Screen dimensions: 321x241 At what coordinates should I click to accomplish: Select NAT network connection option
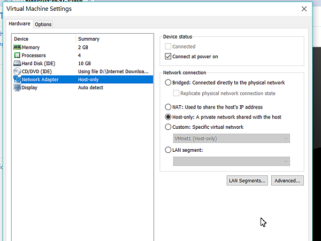coord(169,107)
